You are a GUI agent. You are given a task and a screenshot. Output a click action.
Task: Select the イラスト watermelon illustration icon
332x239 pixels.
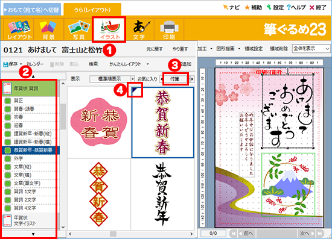coord(109,29)
